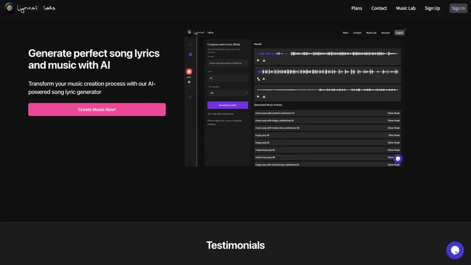Click Show Music for 'dream pop with excited undertones'
Viewport: 471px width, 265px height.
394,113
